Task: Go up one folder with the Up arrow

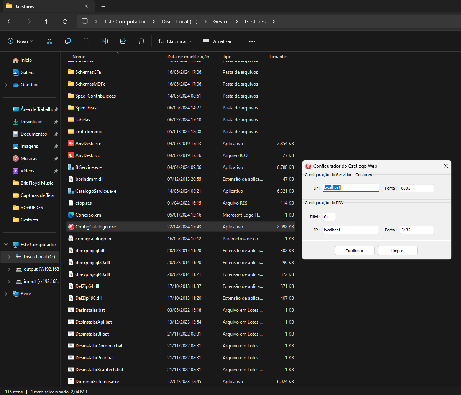Action: coord(47,21)
